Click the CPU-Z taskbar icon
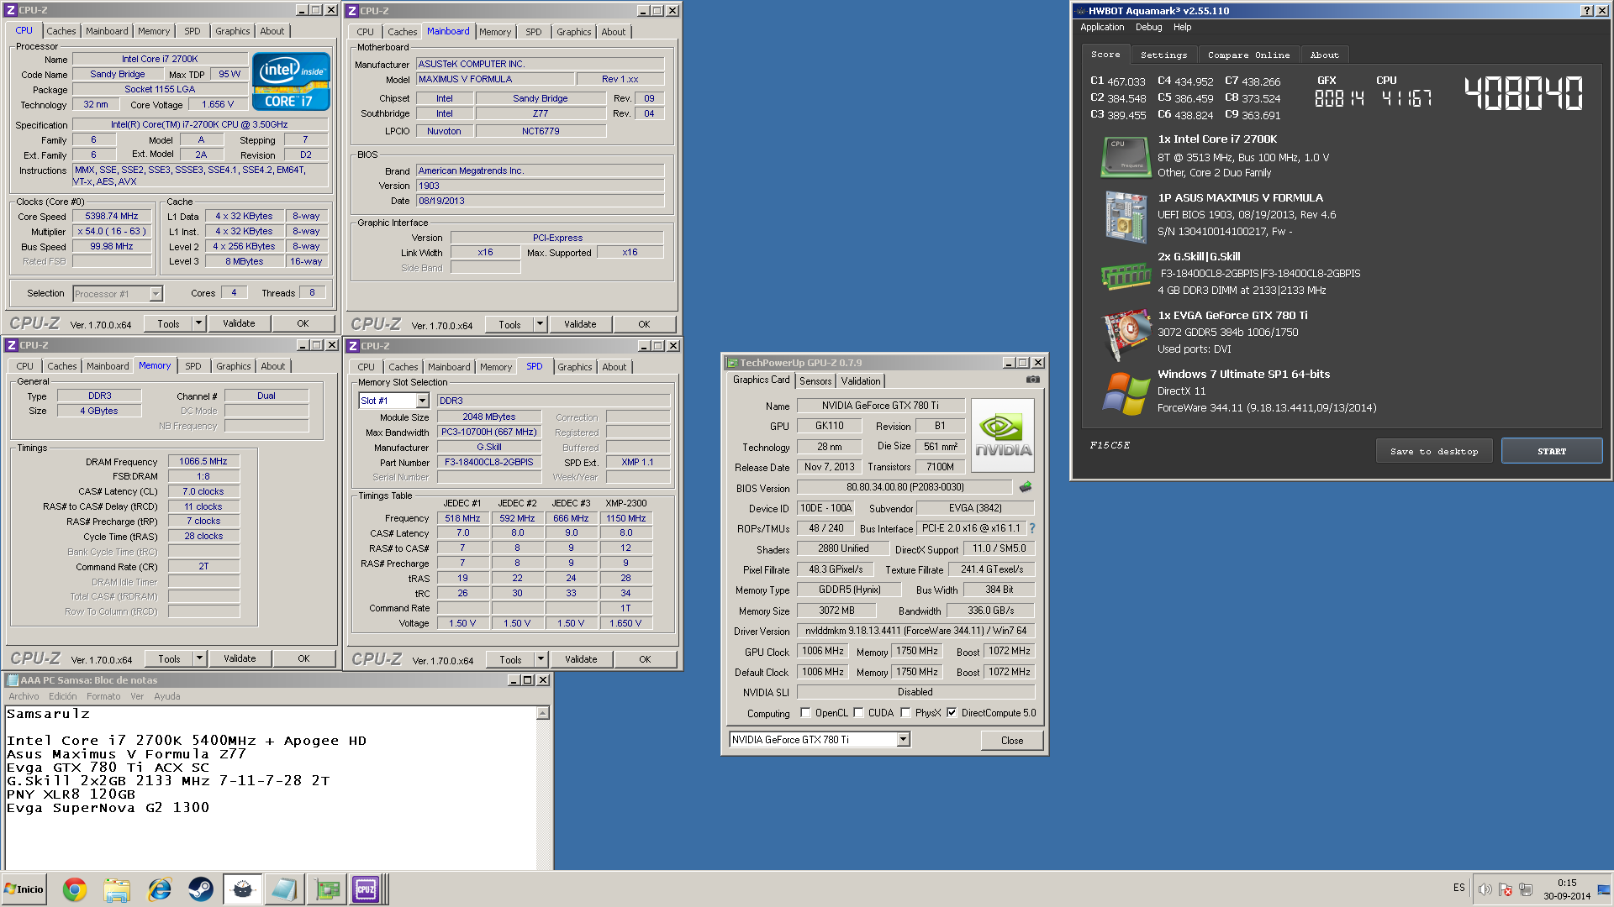This screenshot has height=907, width=1614. pos(367,889)
